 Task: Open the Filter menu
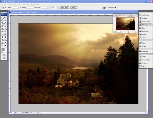pyautogui.click(x=24, y=4)
